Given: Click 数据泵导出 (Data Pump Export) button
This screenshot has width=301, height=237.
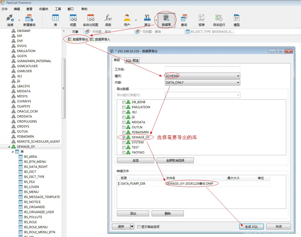Looking at the screenshot, I should pos(78,39).
